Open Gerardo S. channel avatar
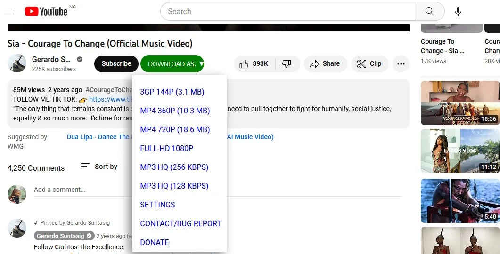500x254 pixels. 17,63
